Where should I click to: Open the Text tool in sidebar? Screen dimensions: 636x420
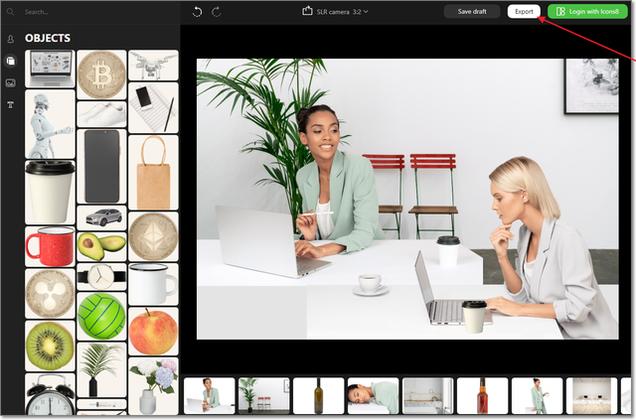(x=10, y=104)
